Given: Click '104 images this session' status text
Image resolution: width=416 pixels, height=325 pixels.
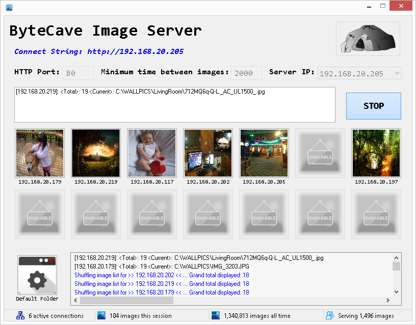Looking at the screenshot, I should click(x=141, y=316).
